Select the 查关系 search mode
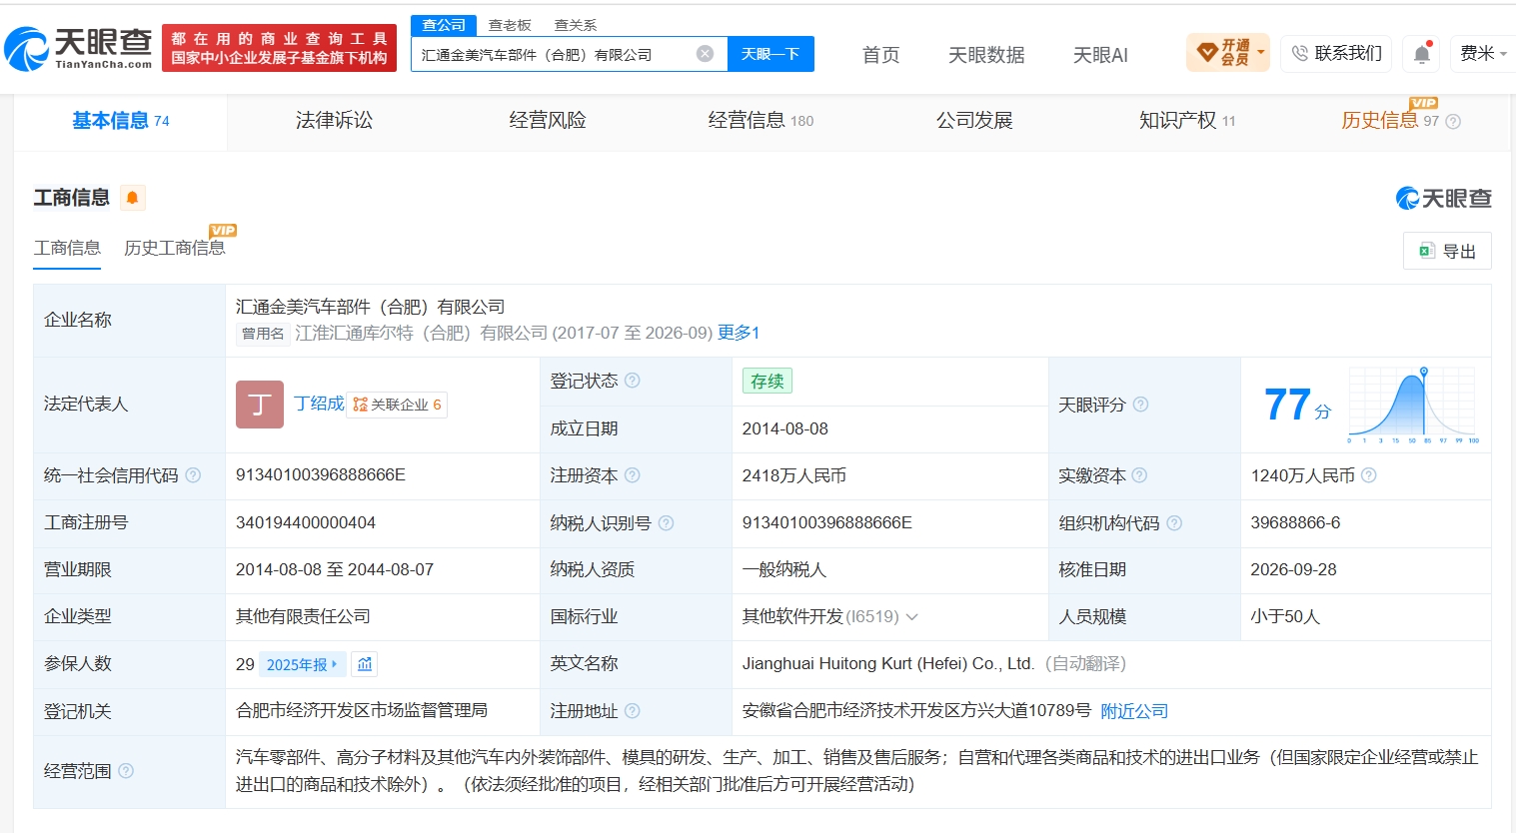1516x833 pixels. point(576,25)
